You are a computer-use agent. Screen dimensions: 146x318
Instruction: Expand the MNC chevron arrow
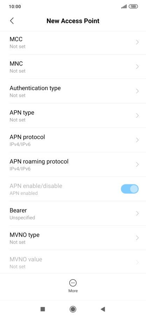coord(137,67)
